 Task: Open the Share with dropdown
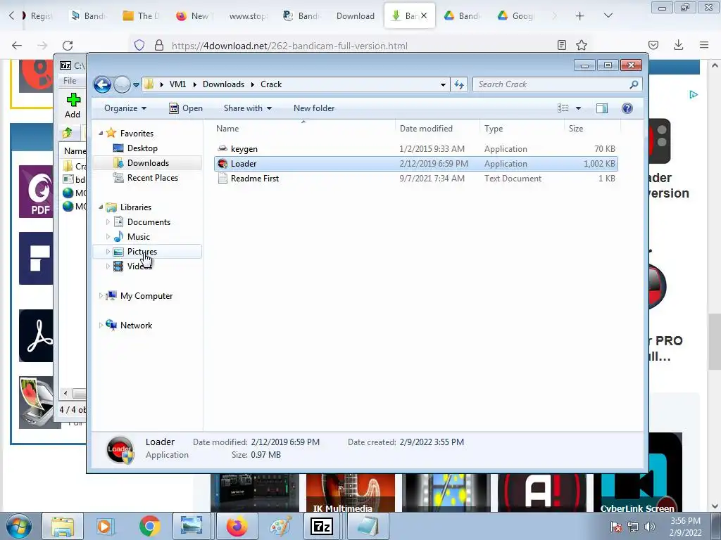tap(247, 108)
